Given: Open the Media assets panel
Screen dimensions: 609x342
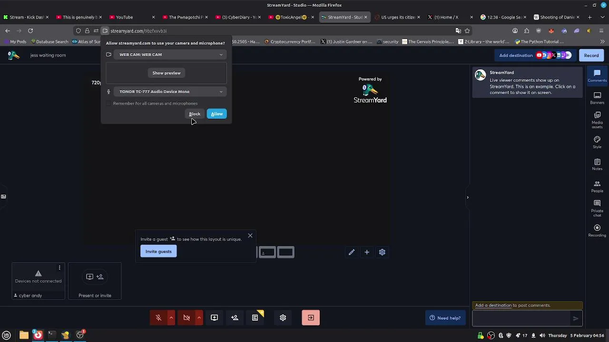Looking at the screenshot, I should click(x=597, y=120).
